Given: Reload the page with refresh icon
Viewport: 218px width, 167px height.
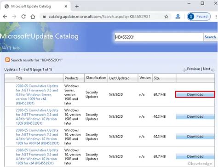Looking at the screenshot, I should [x=23, y=17].
